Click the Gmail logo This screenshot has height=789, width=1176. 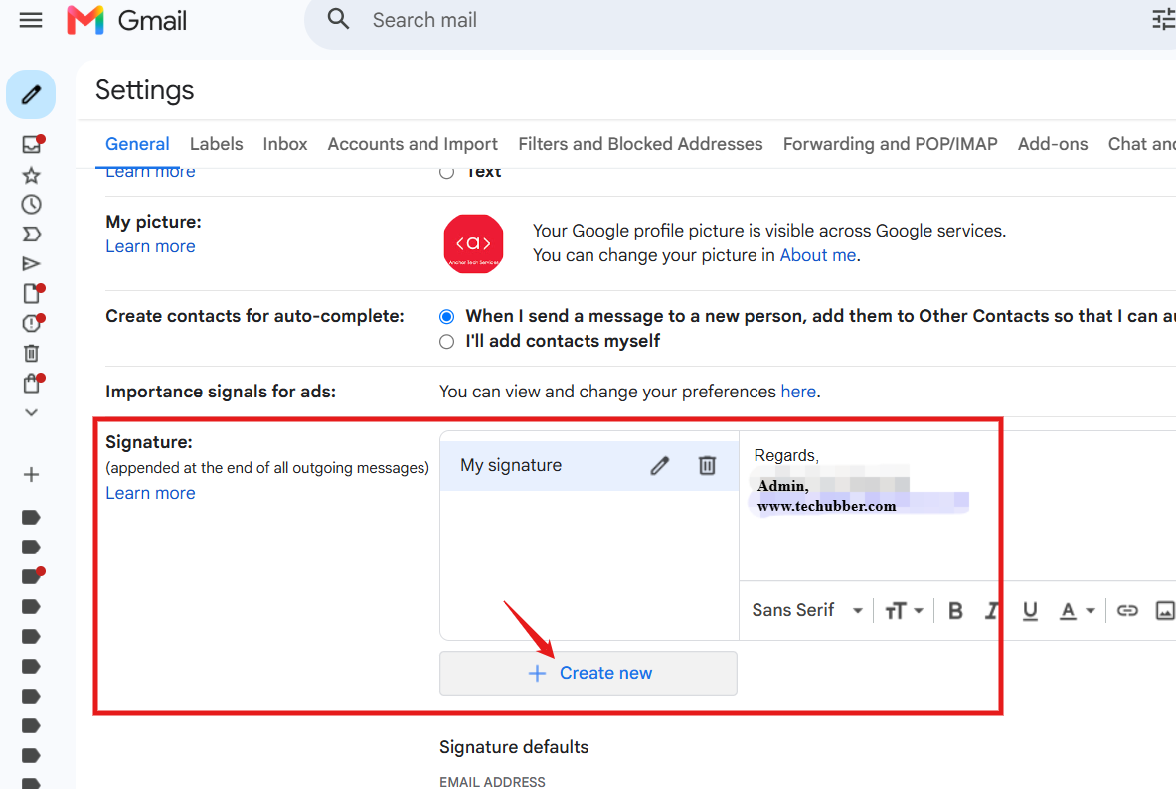coord(127,20)
